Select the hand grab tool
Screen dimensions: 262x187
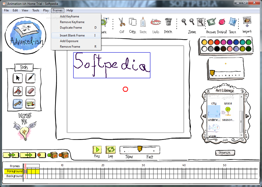18,104
